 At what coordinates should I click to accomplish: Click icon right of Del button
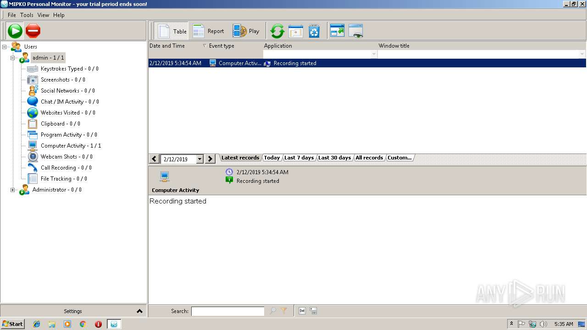click(x=314, y=311)
